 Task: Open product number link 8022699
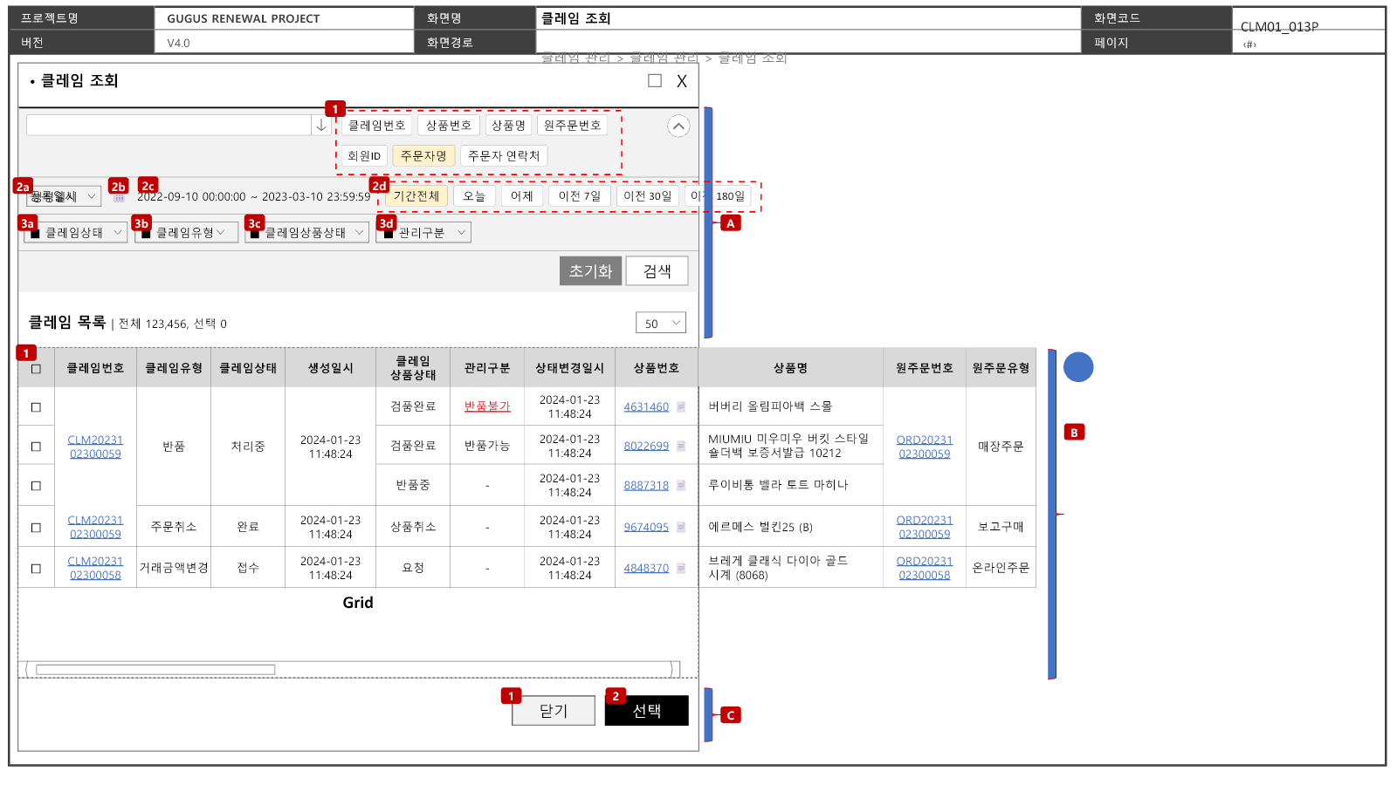646,447
